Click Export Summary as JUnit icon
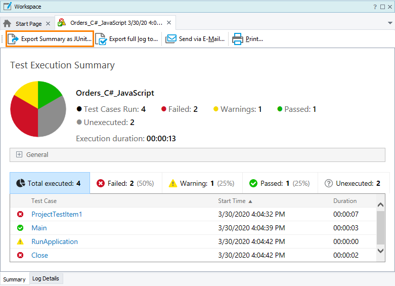This screenshot has width=395, height=286. [x=14, y=39]
